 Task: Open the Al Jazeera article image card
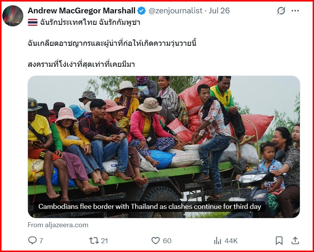(164, 147)
